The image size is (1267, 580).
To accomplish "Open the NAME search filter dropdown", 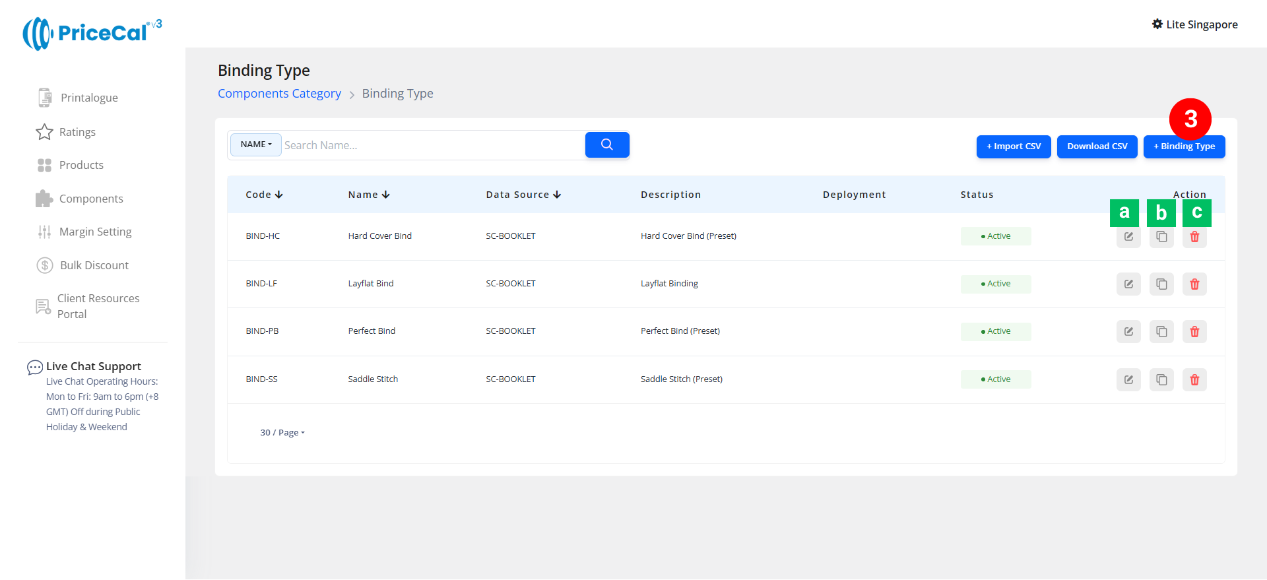I will point(256,145).
